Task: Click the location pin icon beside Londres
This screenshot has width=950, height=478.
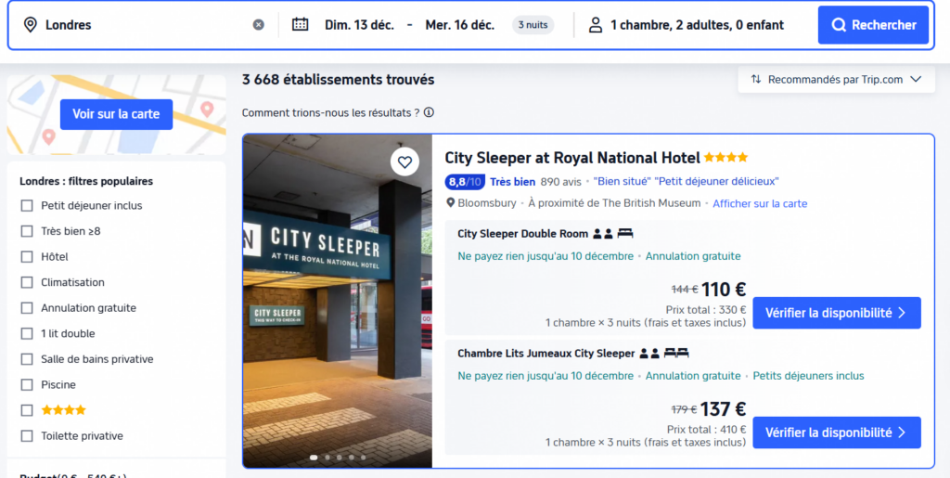Action: pyautogui.click(x=30, y=25)
